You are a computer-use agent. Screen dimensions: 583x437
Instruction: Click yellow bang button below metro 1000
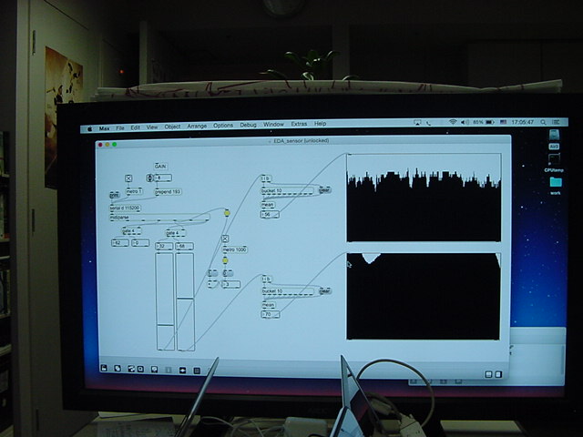pyautogui.click(x=225, y=260)
